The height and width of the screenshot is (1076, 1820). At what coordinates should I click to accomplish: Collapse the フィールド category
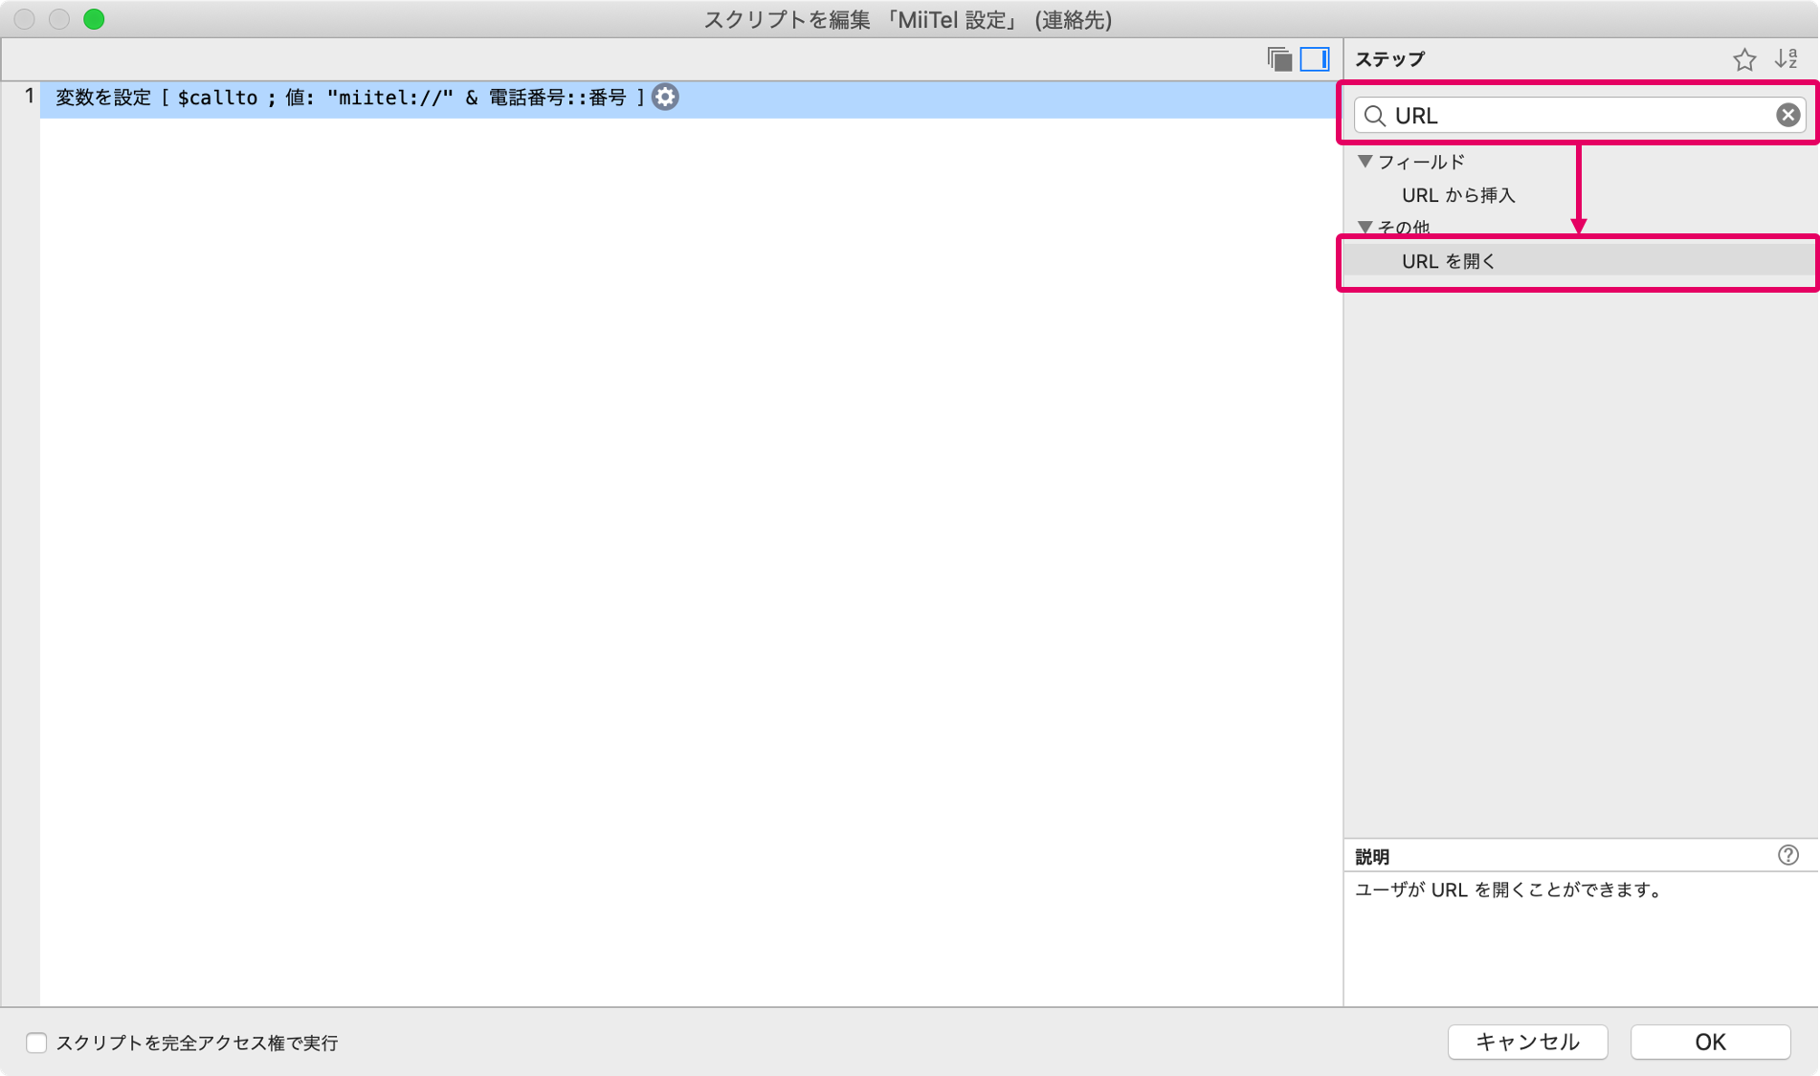(x=1365, y=162)
